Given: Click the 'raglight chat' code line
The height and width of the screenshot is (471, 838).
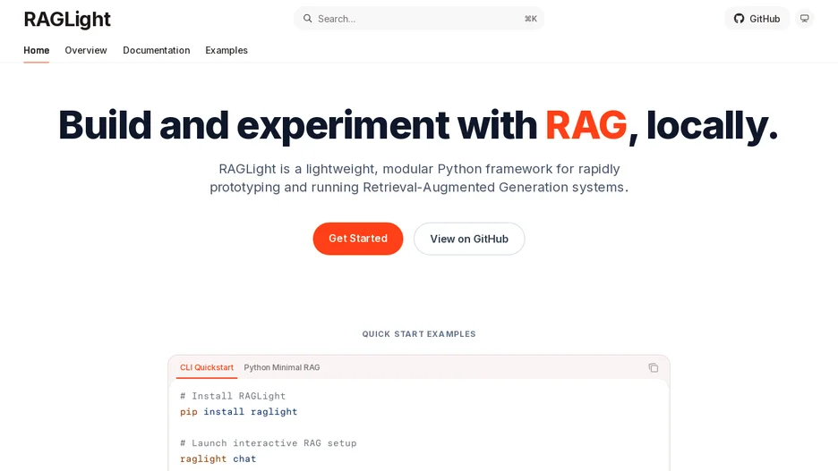Looking at the screenshot, I should tap(218, 458).
